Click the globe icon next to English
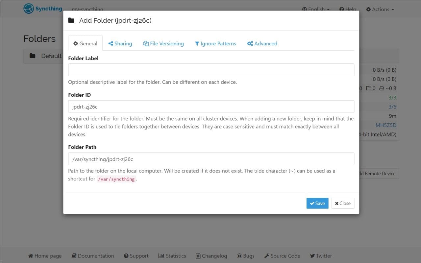Viewport: 421px width, 263px height. point(305,9)
